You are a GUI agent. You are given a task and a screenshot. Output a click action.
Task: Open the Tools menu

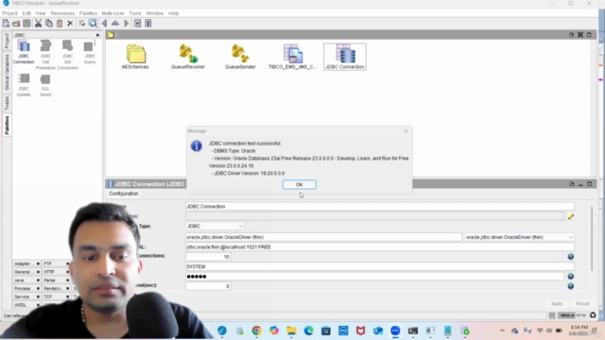click(x=134, y=13)
